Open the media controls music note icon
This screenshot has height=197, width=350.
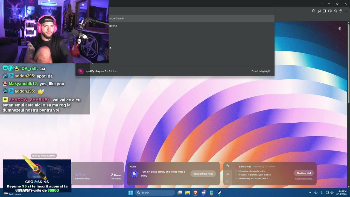[319, 11]
